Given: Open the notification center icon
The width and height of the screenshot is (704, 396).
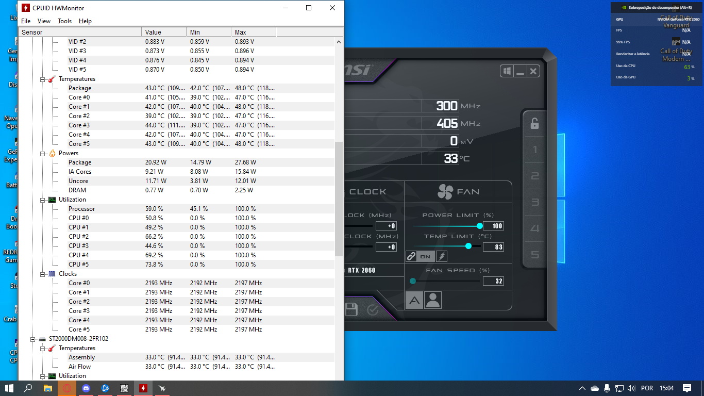Looking at the screenshot, I should [x=687, y=388].
